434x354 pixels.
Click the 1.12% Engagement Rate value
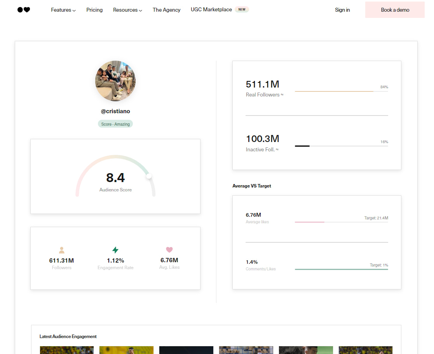[115, 261]
